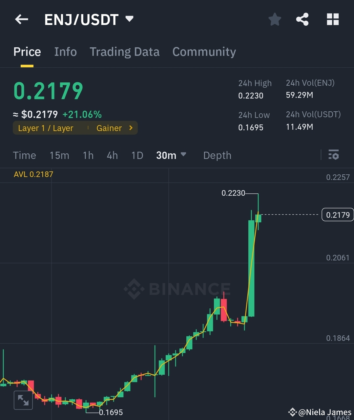Switch to 15m candle interval
This screenshot has width=354, height=420.
59,155
